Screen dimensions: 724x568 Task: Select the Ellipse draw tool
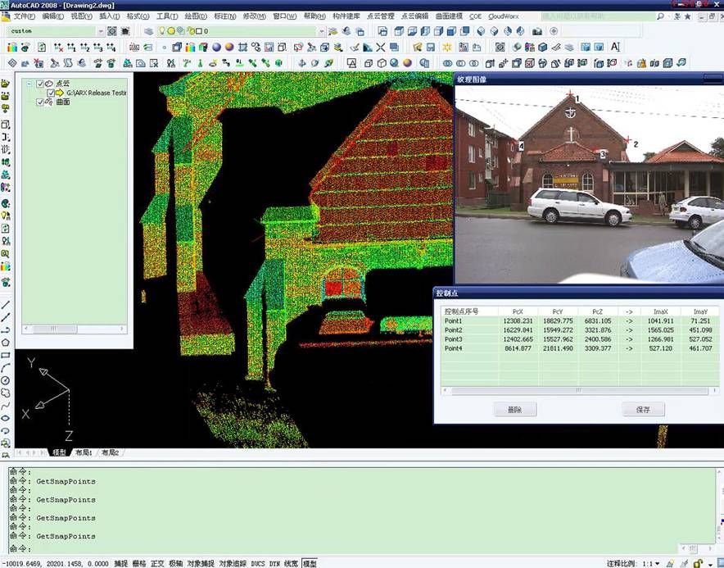[x=6, y=418]
